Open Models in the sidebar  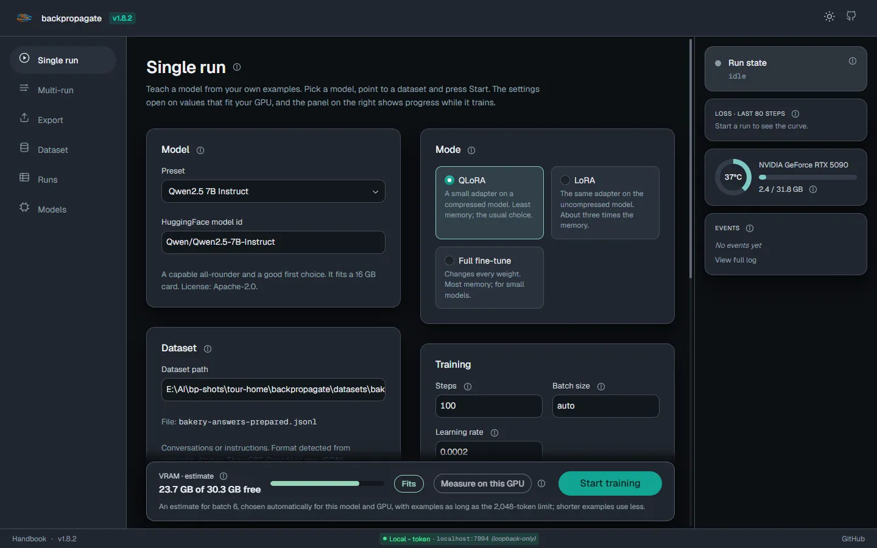(x=63, y=209)
